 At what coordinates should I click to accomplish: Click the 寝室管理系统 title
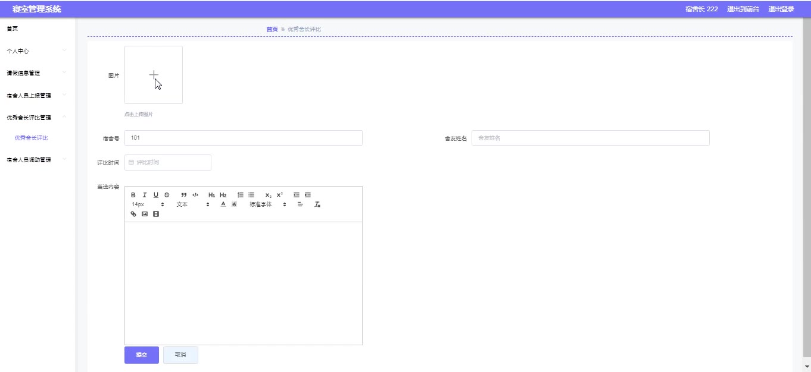(37, 9)
